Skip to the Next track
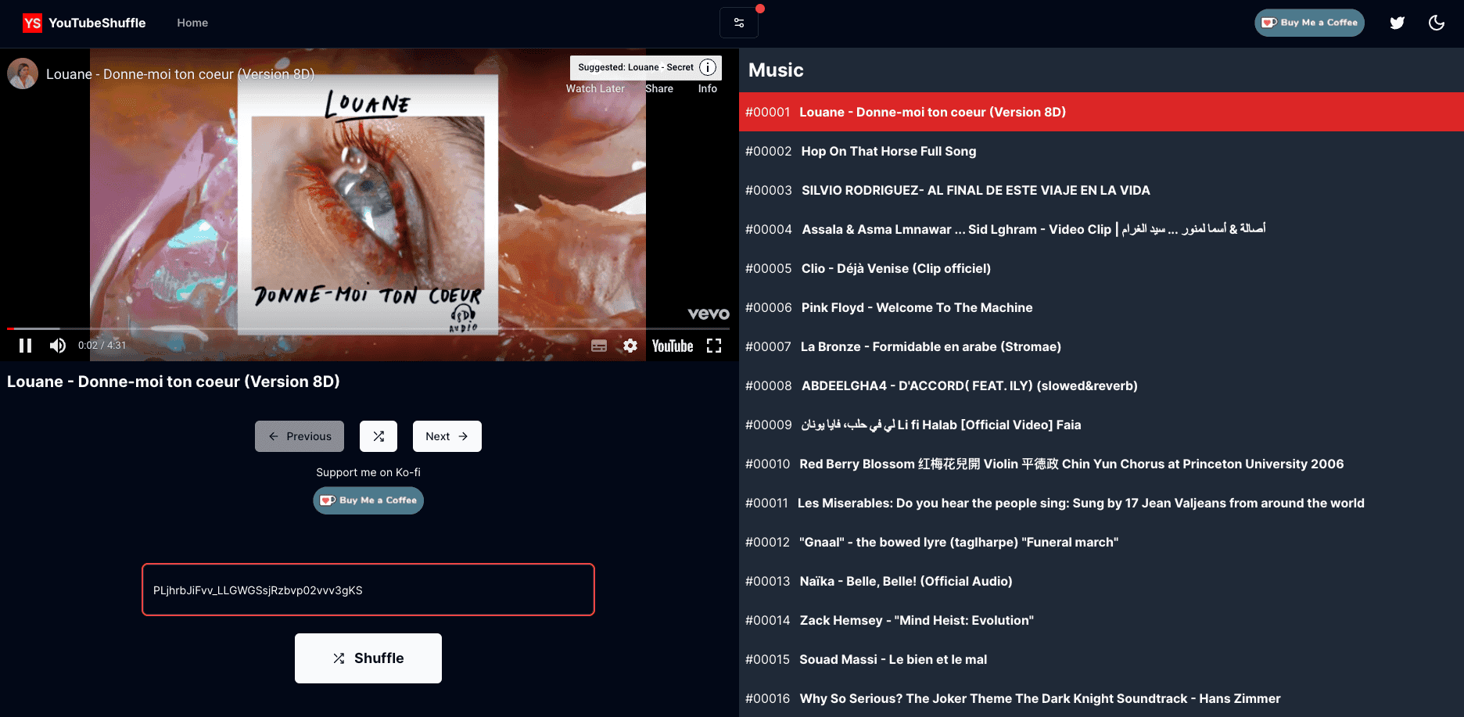The width and height of the screenshot is (1464, 717). [447, 436]
